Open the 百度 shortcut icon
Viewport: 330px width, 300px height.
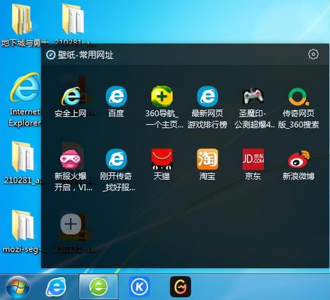[116, 96]
